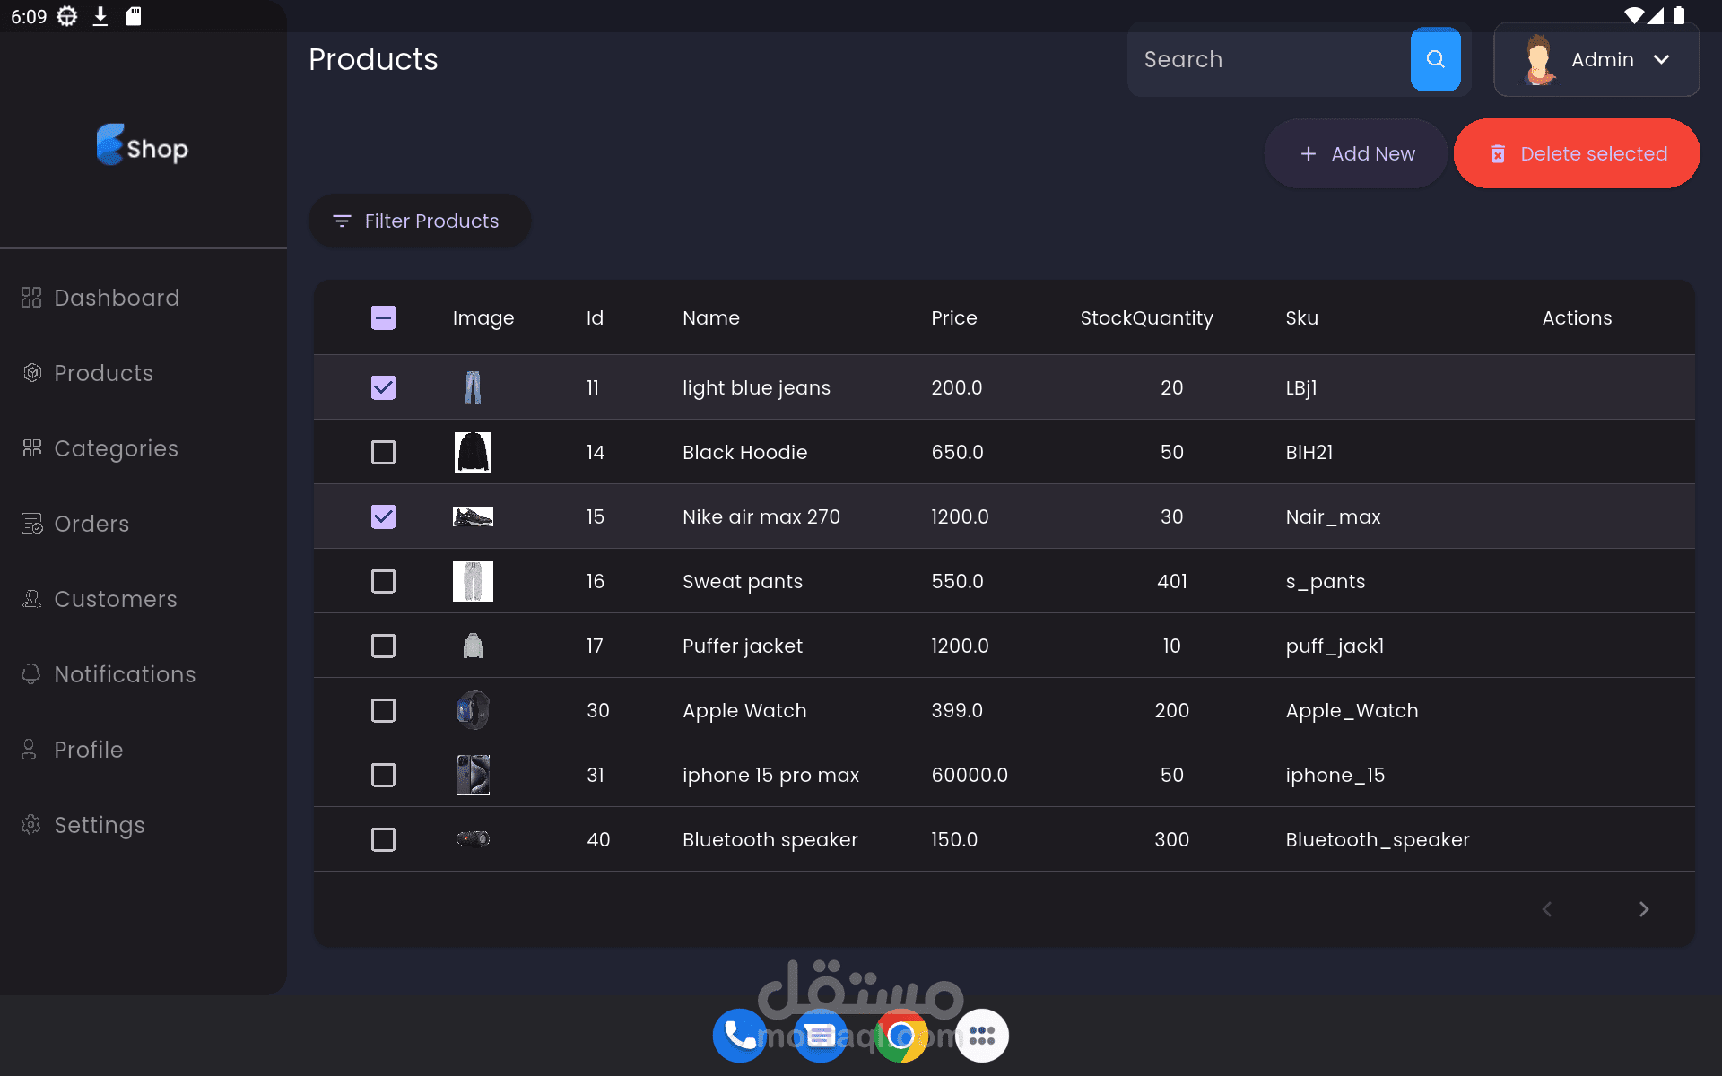Click the trash icon on Delete selected
This screenshot has height=1076, width=1722.
tap(1497, 154)
